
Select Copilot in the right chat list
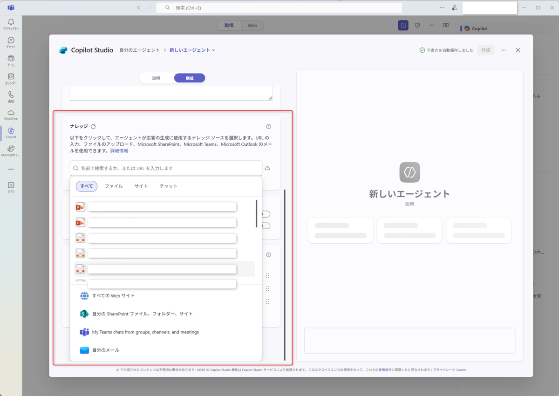click(480, 29)
